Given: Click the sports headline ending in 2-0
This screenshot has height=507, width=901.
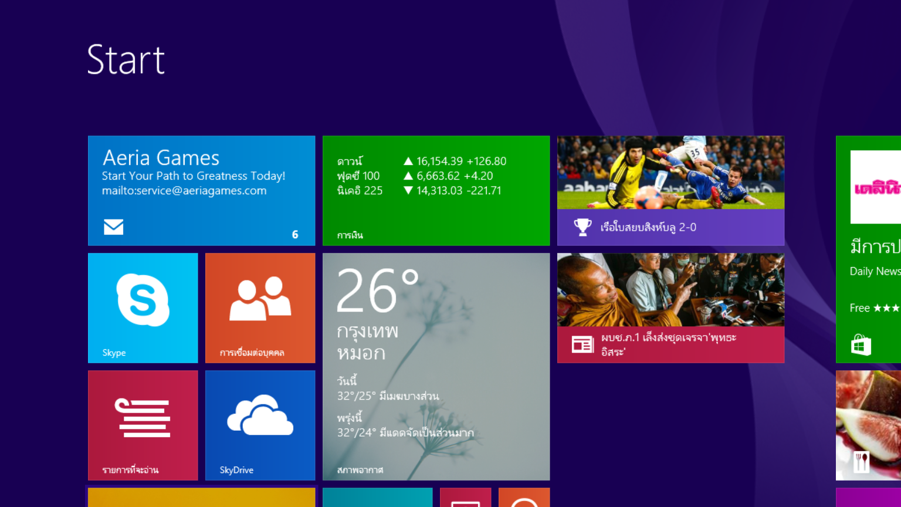Looking at the screenshot, I should (648, 227).
